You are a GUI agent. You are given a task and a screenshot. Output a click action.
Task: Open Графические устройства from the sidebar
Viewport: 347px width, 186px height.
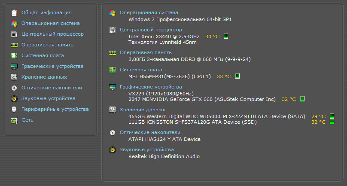(x=52, y=66)
